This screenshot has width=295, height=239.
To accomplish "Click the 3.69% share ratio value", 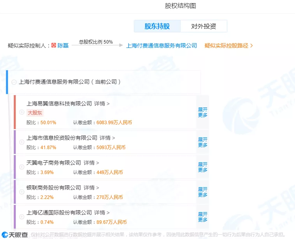I will tap(47, 172).
